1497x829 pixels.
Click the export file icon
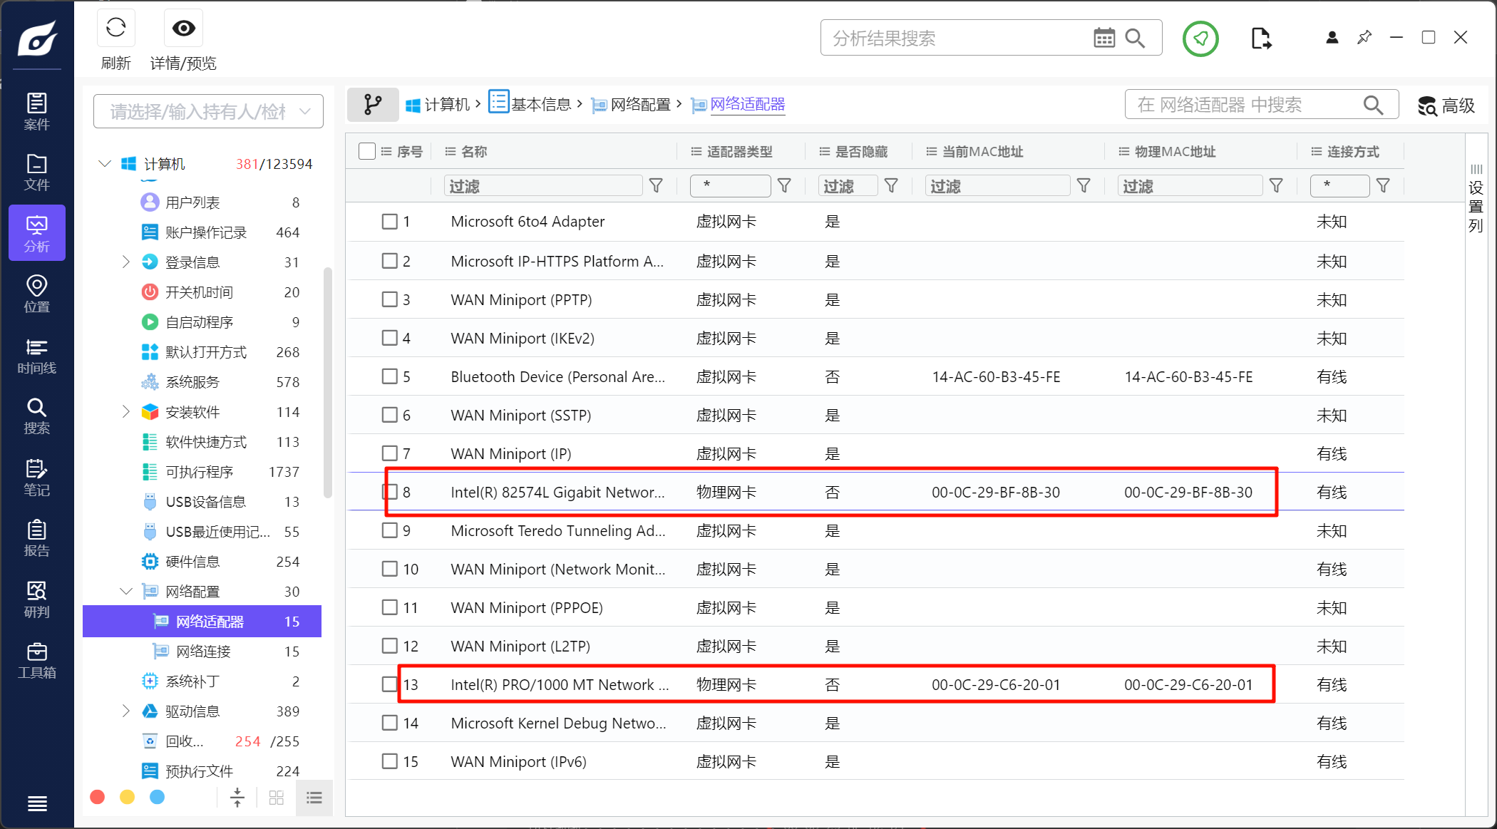(x=1260, y=38)
